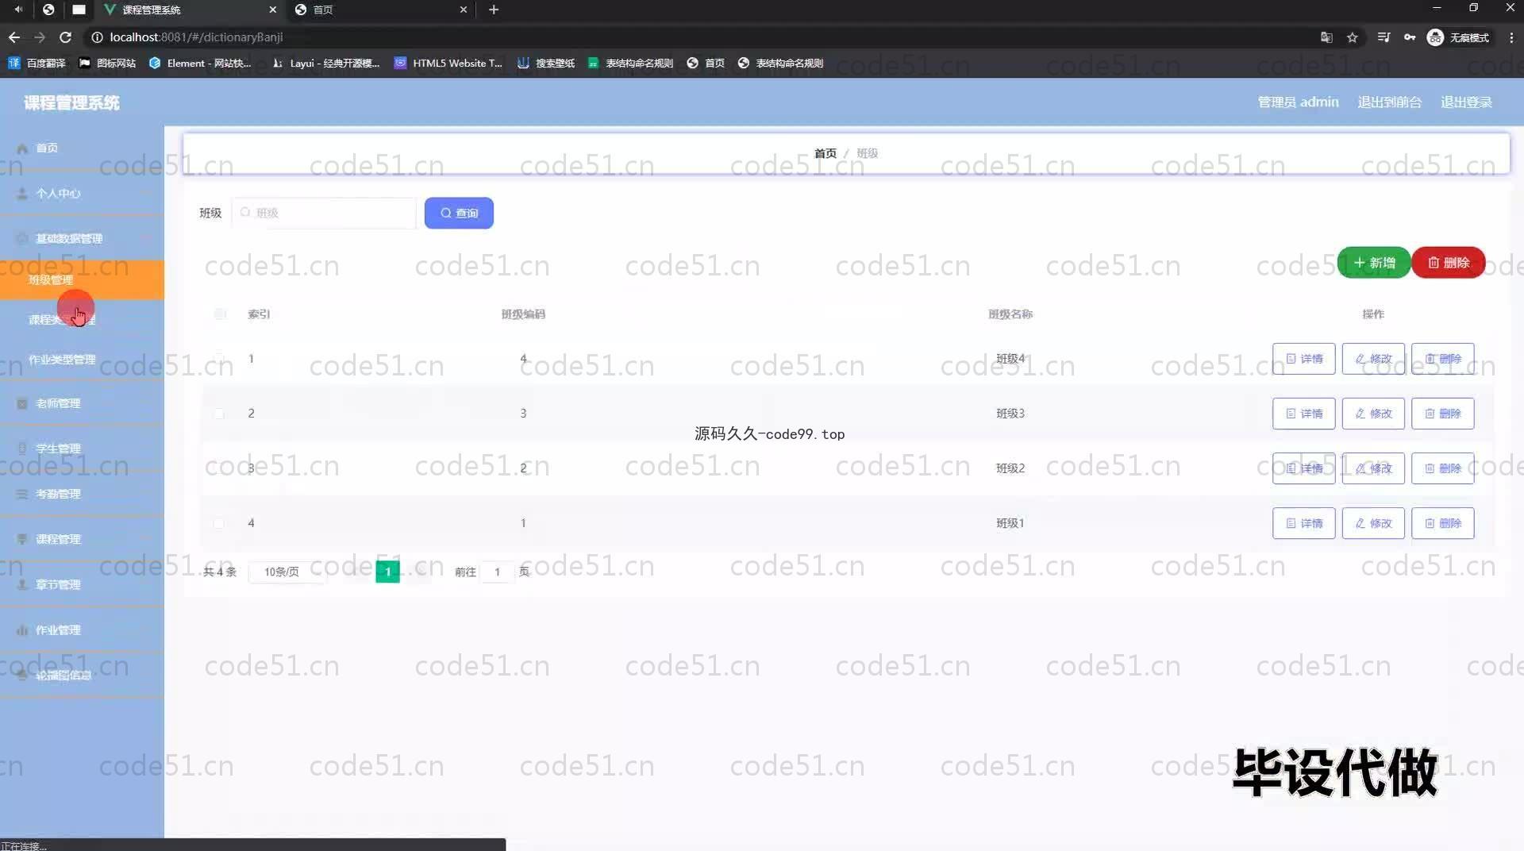The width and height of the screenshot is (1524, 851).
Task: Toggle the select-all header checkbox
Action: [x=220, y=314]
